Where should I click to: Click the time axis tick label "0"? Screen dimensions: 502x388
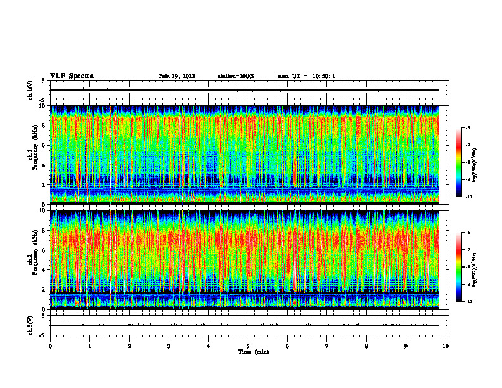point(50,346)
